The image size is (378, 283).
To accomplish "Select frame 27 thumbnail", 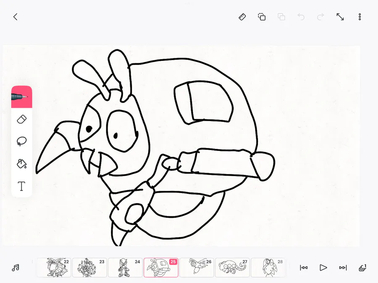I will pos(232,267).
